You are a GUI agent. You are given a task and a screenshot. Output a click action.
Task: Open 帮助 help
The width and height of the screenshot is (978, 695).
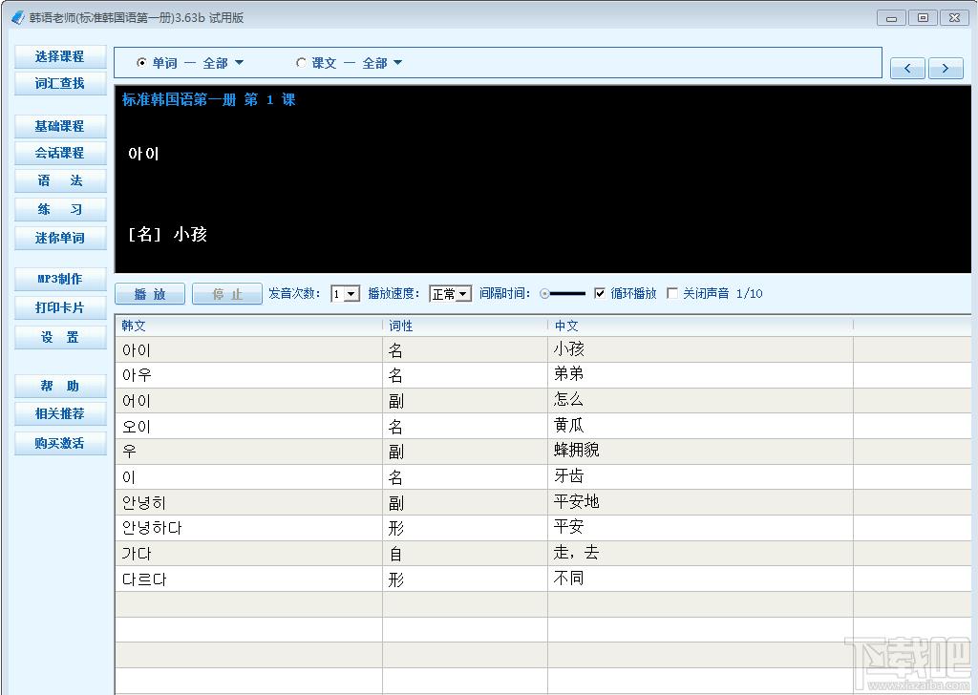pos(60,386)
